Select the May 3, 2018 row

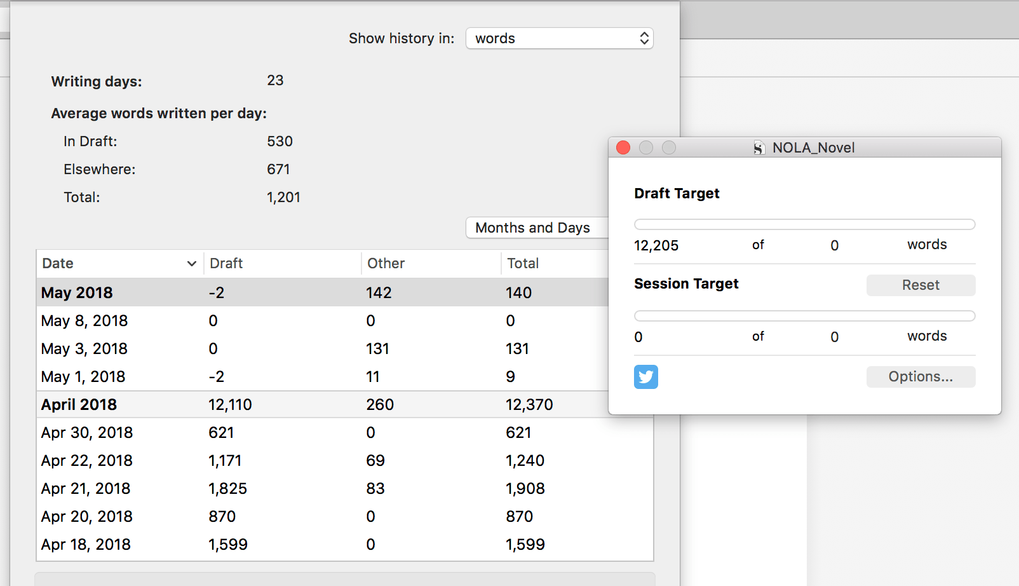tap(318, 349)
